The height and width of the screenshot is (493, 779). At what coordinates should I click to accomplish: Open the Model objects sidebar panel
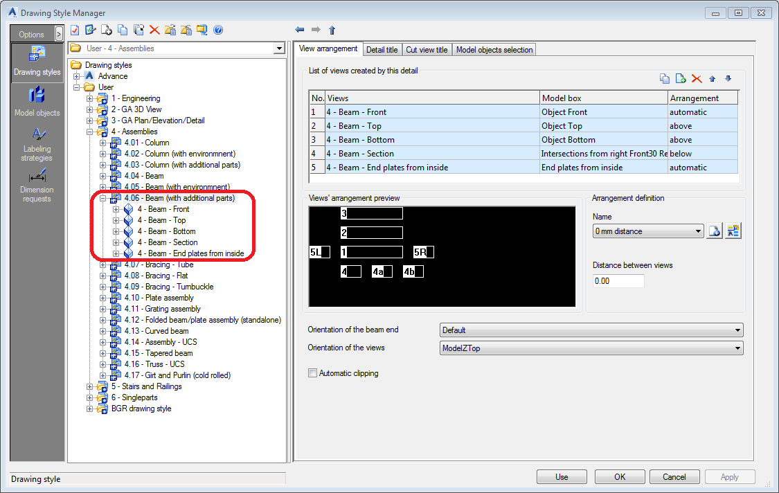pos(37,101)
